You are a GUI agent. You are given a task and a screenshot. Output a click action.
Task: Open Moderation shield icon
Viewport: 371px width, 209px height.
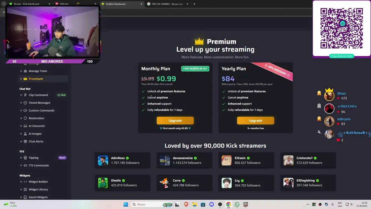click(25, 118)
